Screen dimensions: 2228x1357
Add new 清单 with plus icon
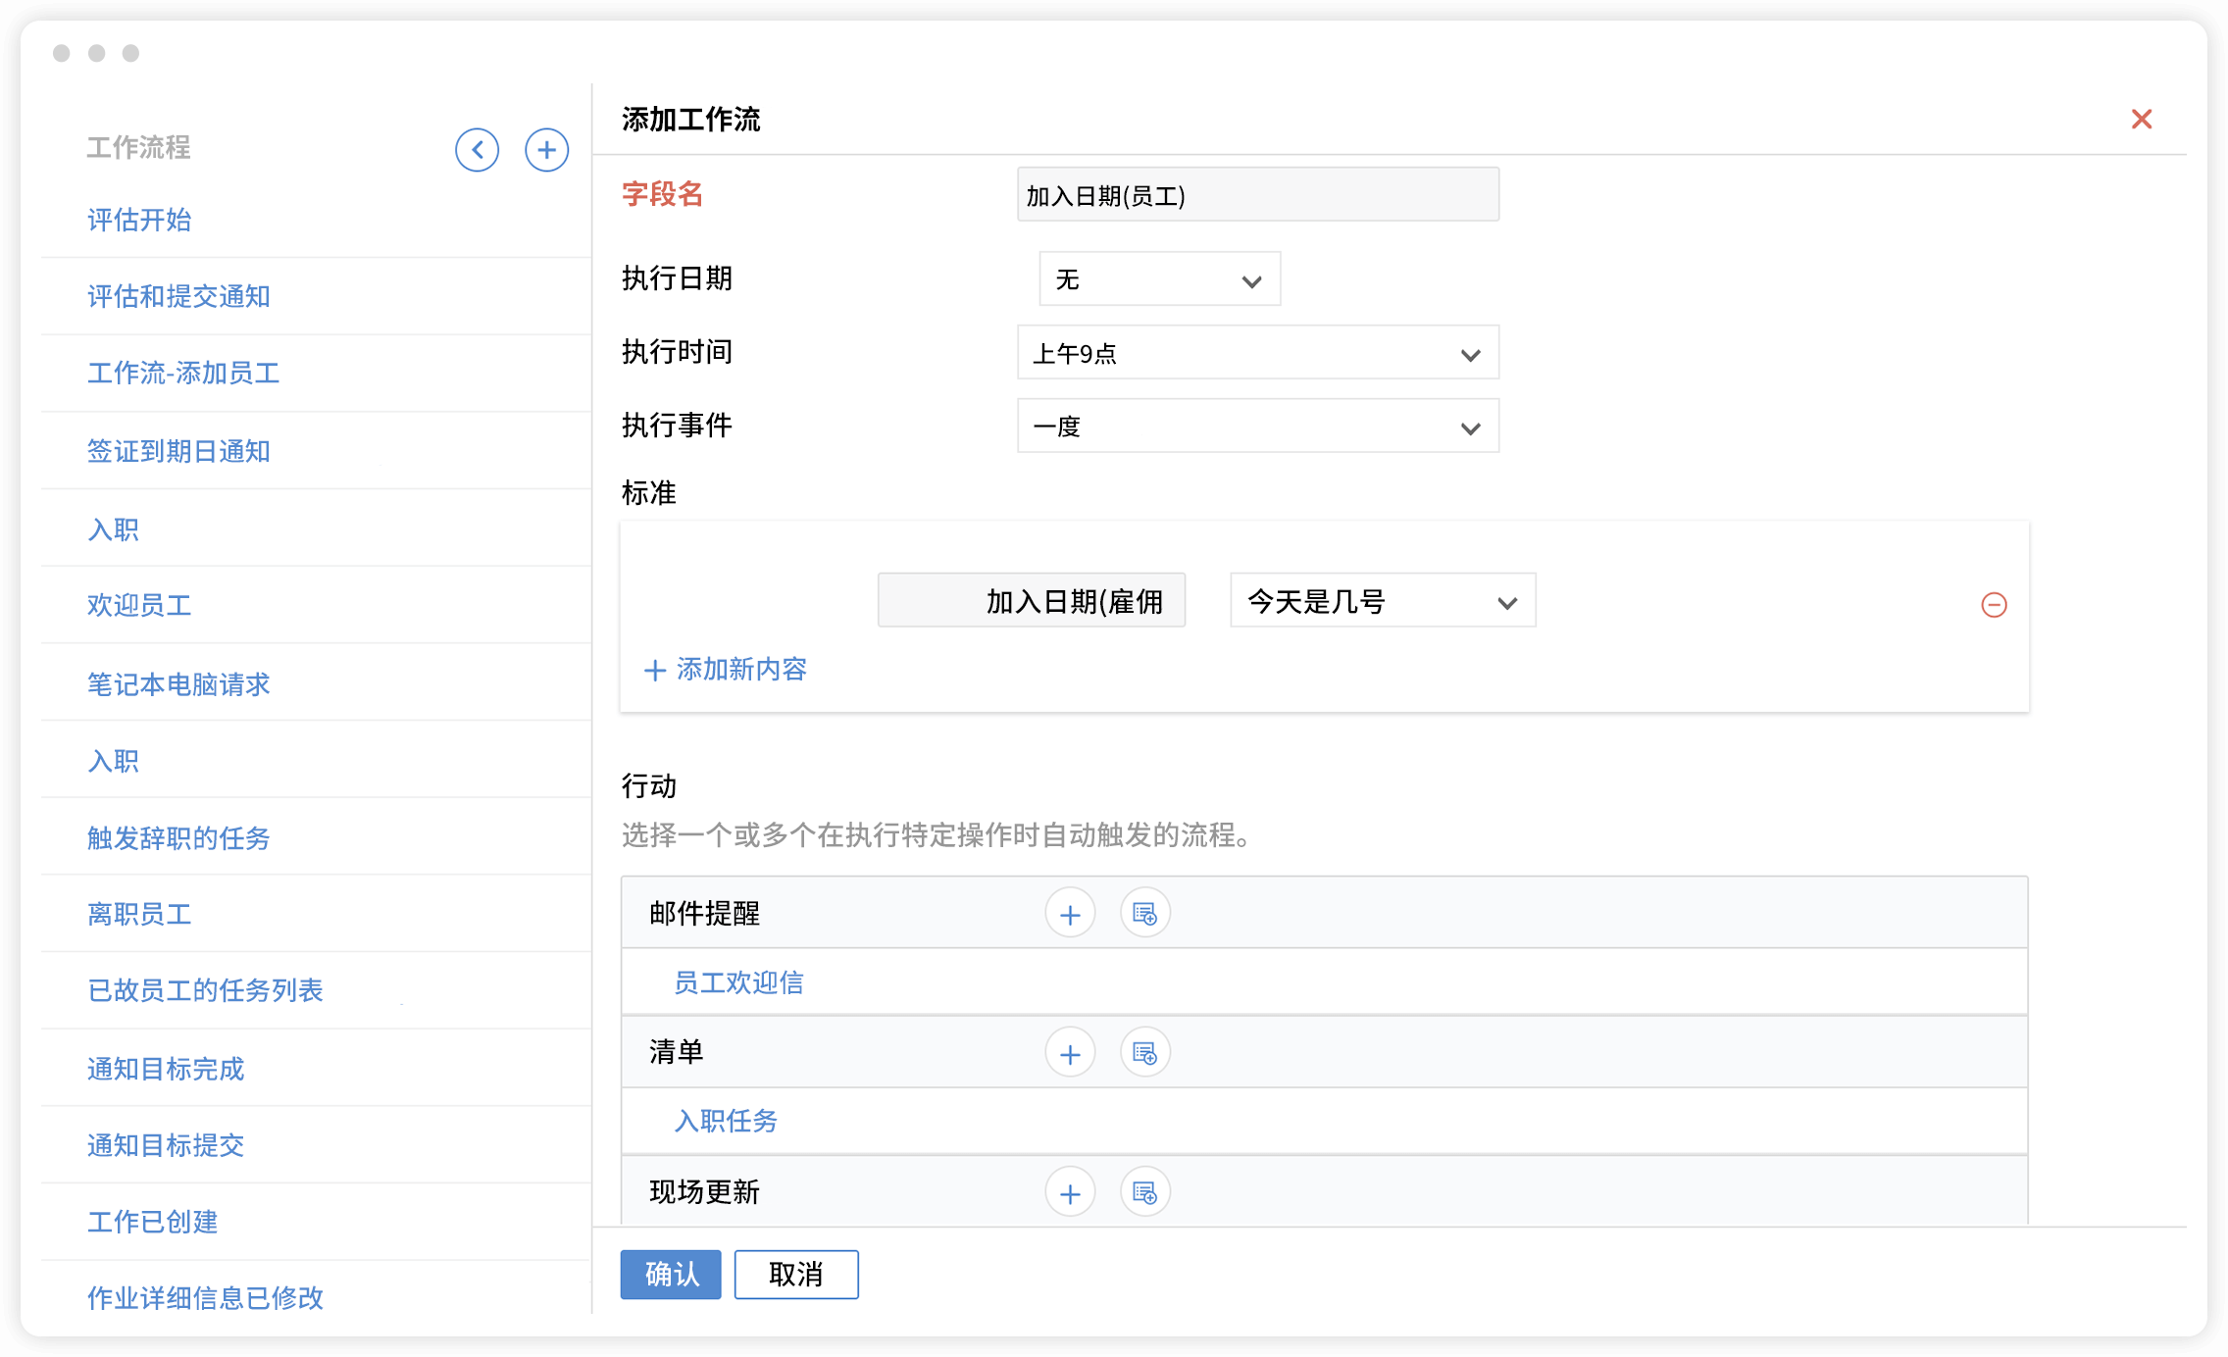point(1069,1053)
